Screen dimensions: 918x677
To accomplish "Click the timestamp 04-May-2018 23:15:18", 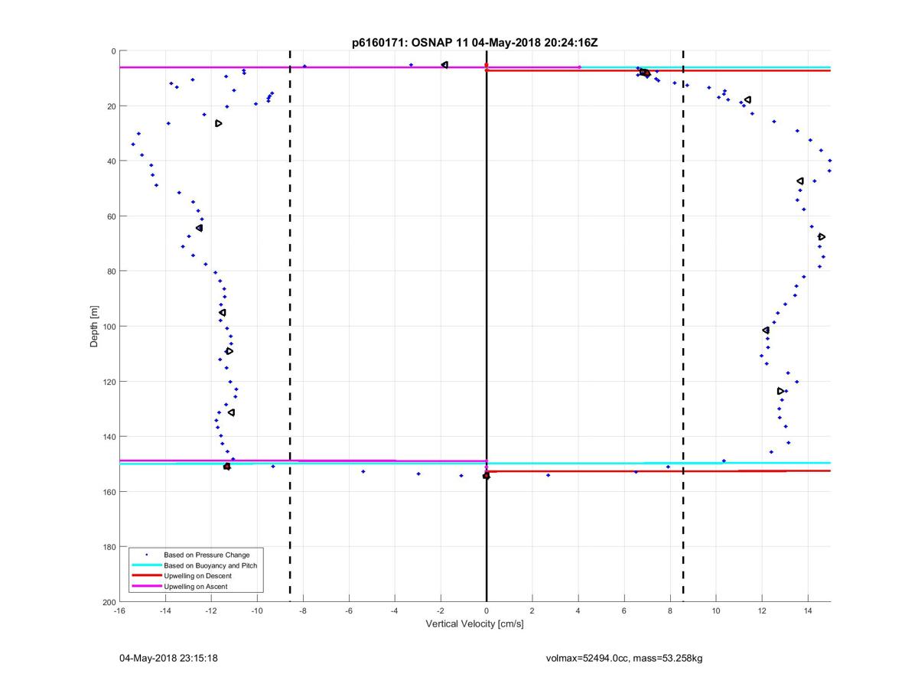I will tap(168, 658).
